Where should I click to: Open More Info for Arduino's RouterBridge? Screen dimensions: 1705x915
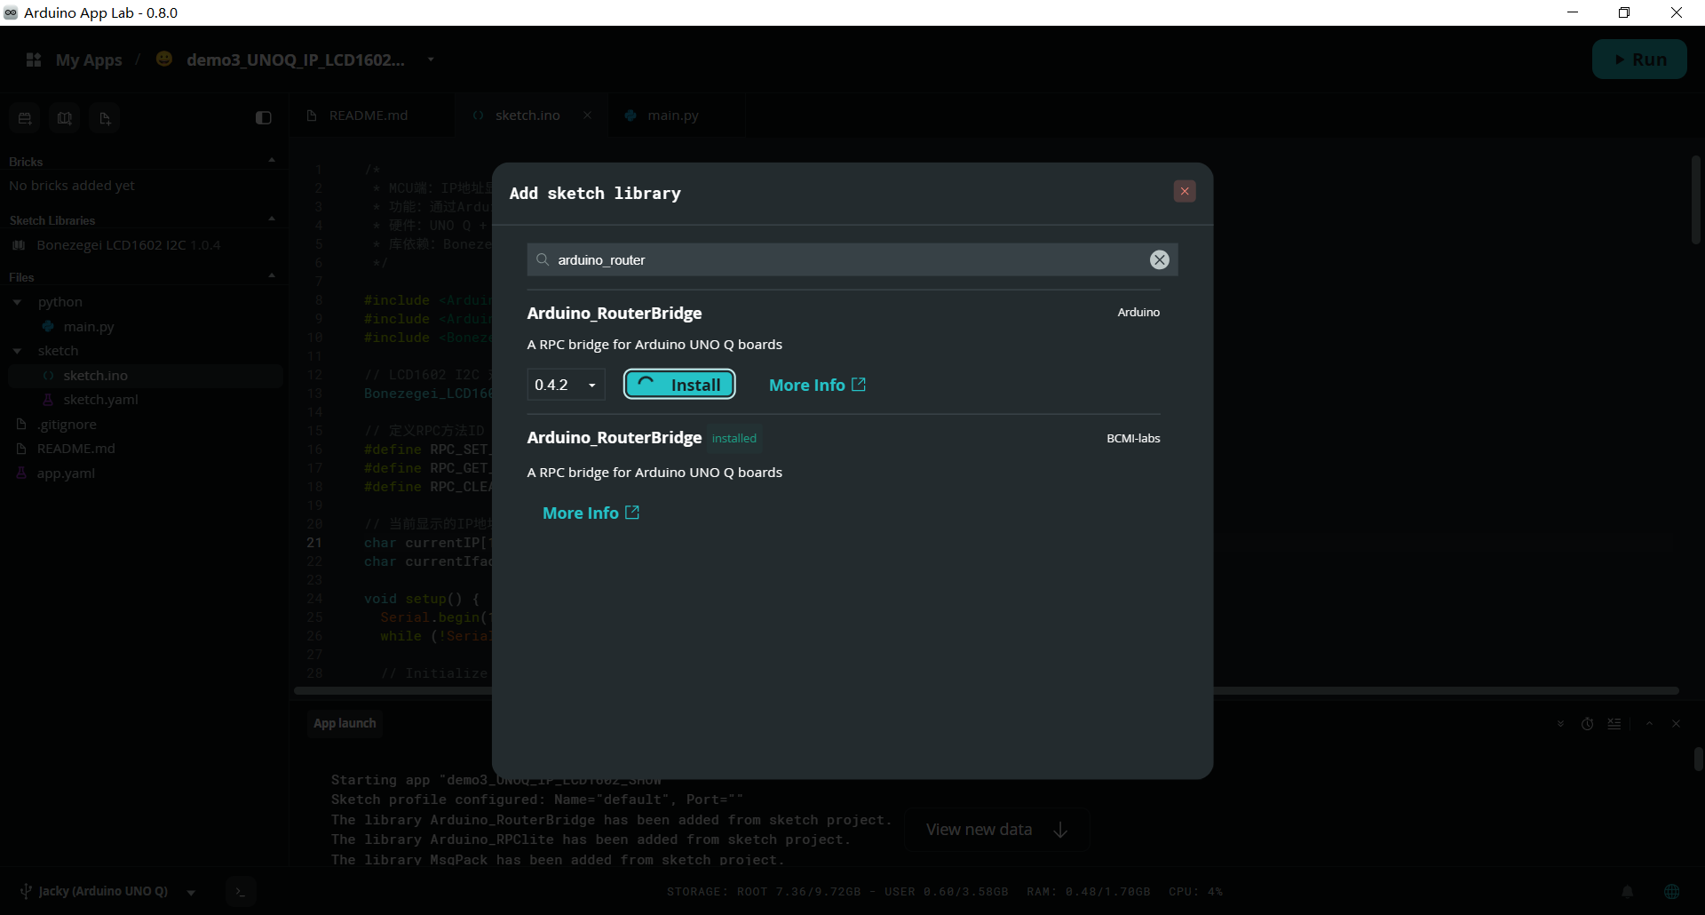tap(817, 385)
